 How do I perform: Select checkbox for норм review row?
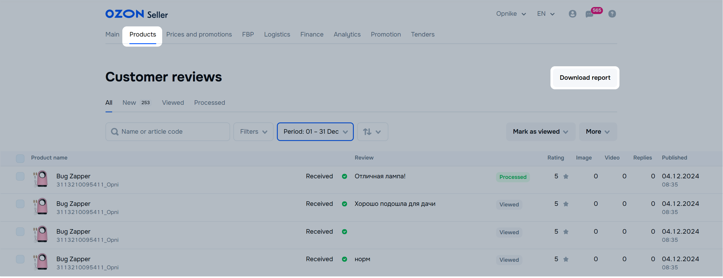pos(20,259)
